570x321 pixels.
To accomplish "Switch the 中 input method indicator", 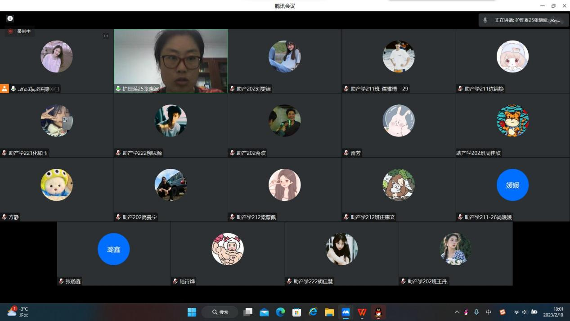I will 489,312.
